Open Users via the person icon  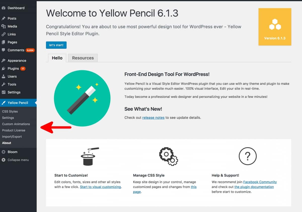[x=4, y=76]
